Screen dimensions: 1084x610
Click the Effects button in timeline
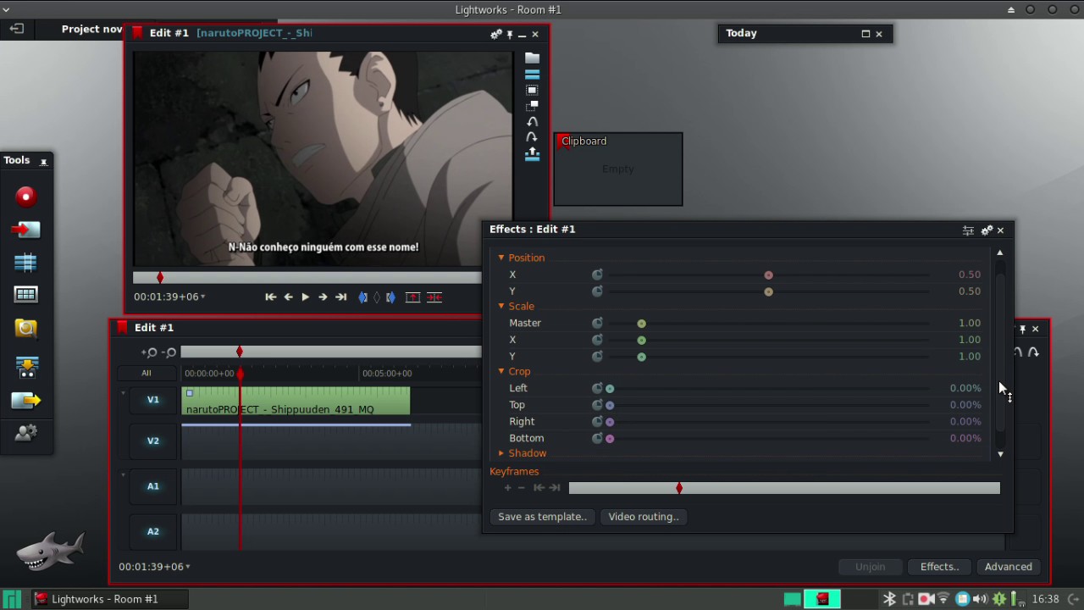coord(940,567)
